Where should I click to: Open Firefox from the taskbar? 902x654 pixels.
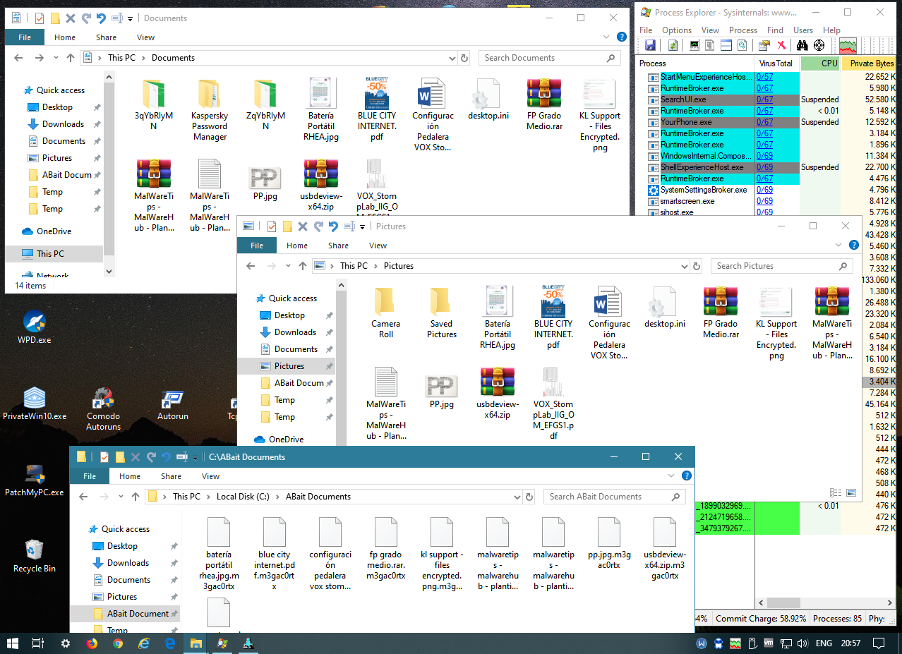(x=92, y=643)
